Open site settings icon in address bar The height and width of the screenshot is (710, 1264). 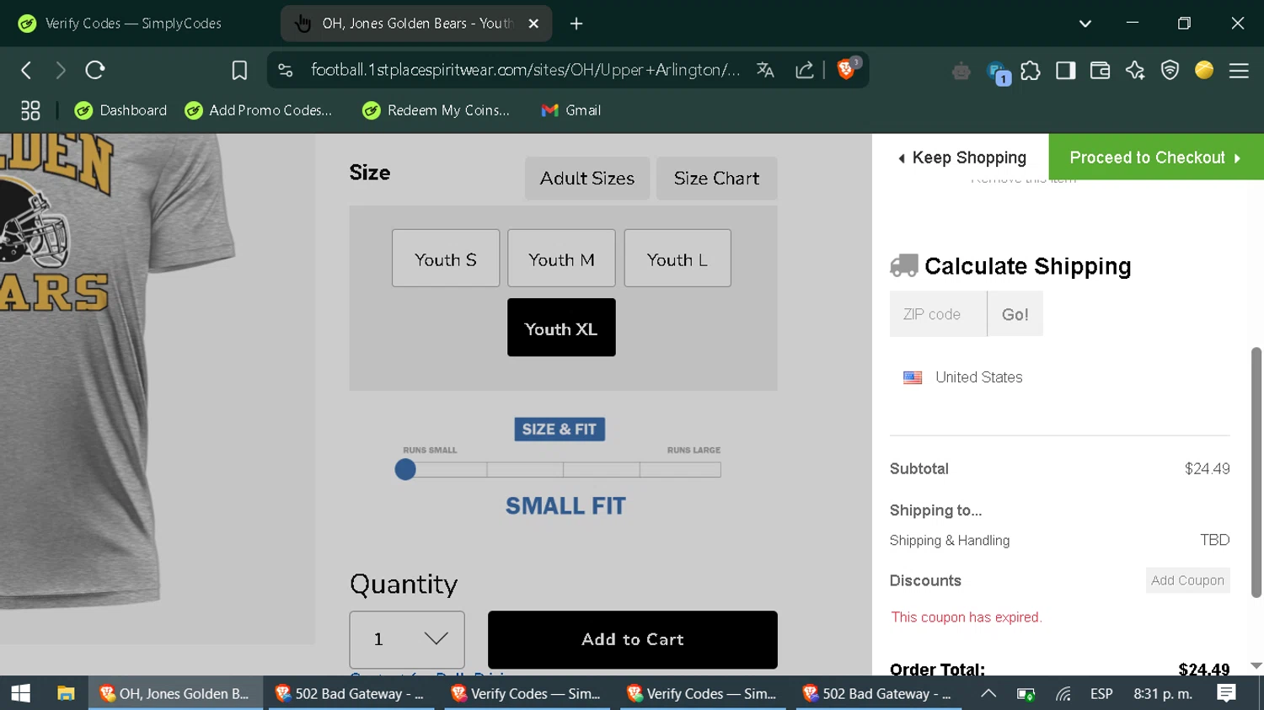[x=286, y=70]
